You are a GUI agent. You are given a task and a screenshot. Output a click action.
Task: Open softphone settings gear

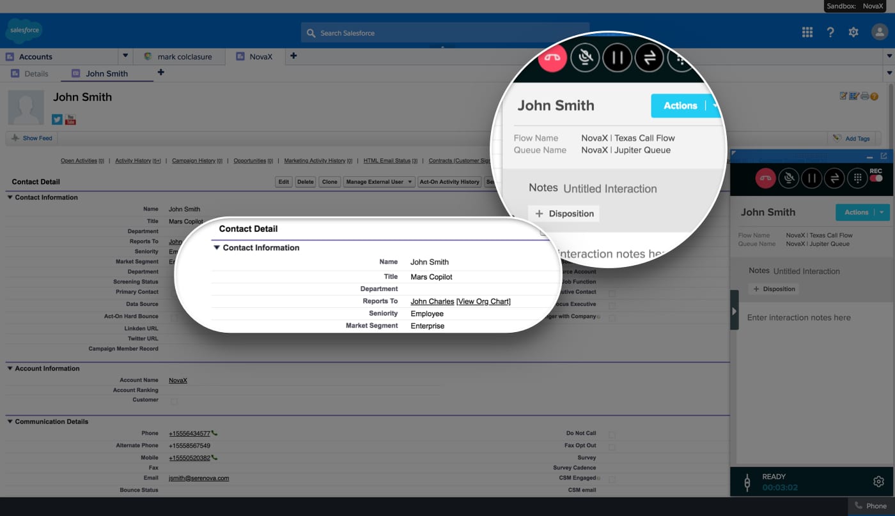(878, 482)
